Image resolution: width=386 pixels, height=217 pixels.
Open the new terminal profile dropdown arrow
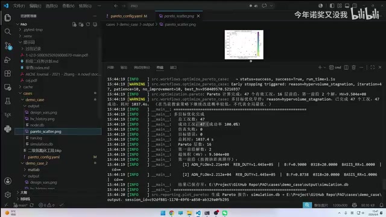tap(324, 67)
